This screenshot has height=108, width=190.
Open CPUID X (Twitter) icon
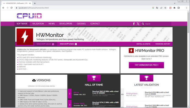(x=138, y=24)
